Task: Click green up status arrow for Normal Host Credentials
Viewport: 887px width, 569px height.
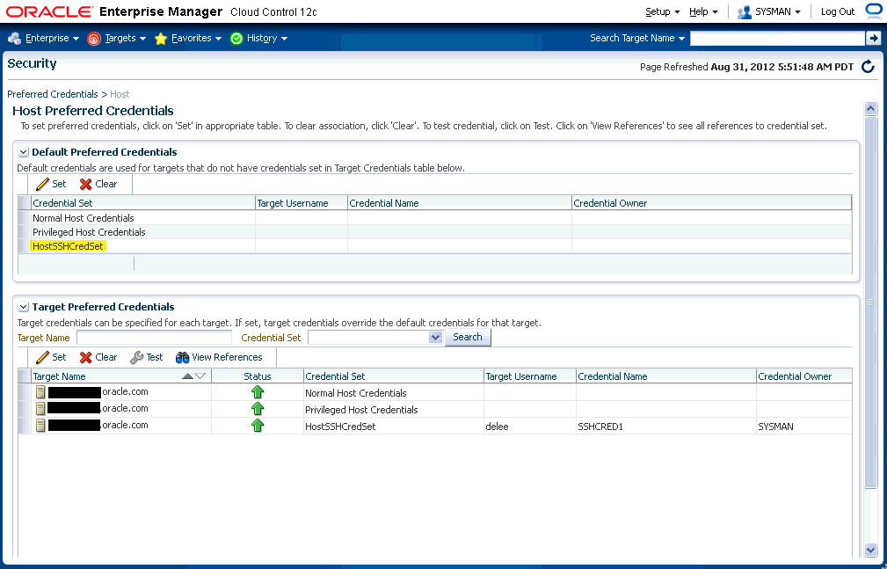Action: coord(258,391)
